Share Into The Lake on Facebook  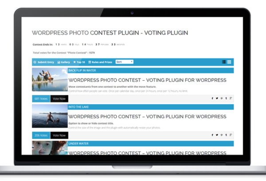[212, 135]
